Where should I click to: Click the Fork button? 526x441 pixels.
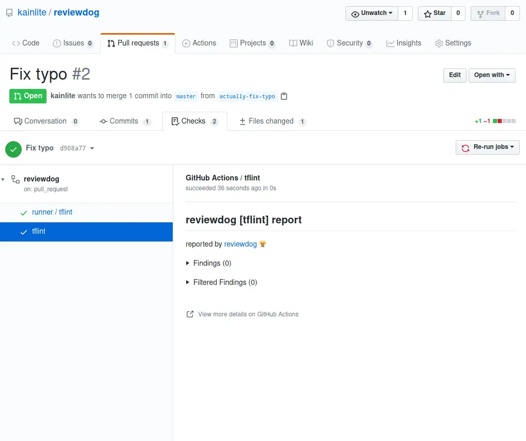tap(488, 13)
